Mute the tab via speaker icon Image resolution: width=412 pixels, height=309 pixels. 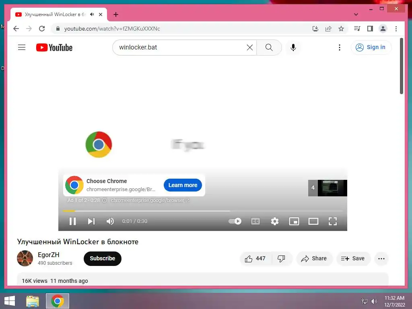pyautogui.click(x=92, y=14)
